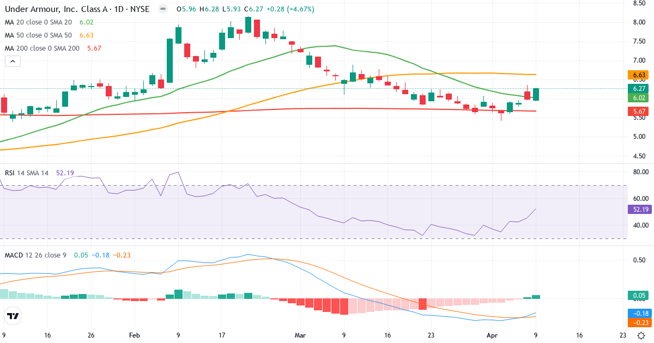654x343 pixels.
Task: Click Apr on the time axis
Action: pos(492,335)
